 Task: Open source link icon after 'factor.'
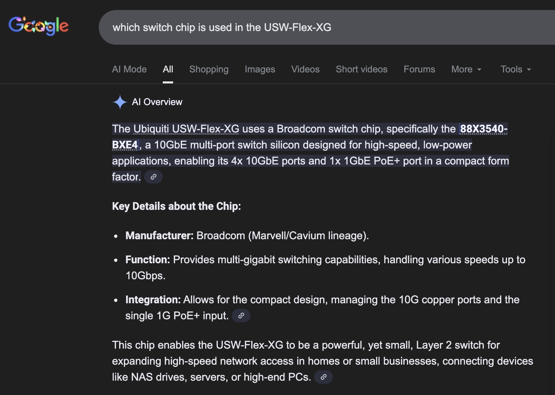coord(153,177)
